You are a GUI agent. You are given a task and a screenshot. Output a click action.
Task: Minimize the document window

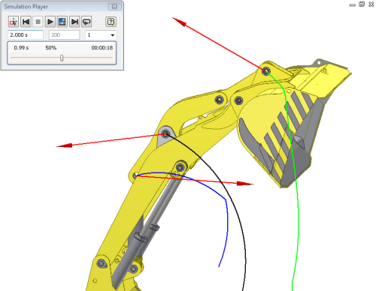click(353, 4)
